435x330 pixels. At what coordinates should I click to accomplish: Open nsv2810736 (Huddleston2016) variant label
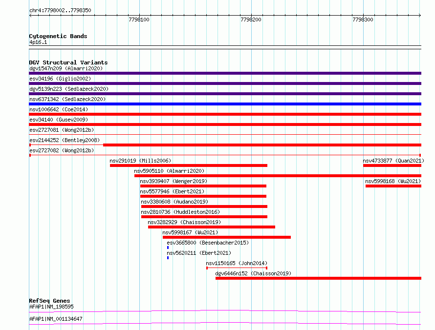tap(180, 212)
